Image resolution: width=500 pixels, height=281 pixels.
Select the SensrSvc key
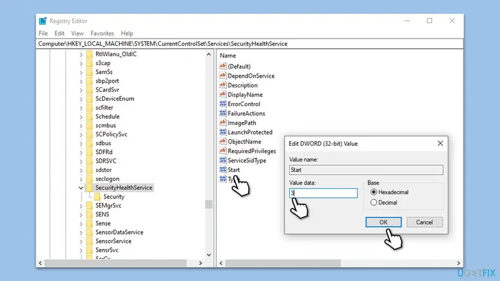[107, 250]
